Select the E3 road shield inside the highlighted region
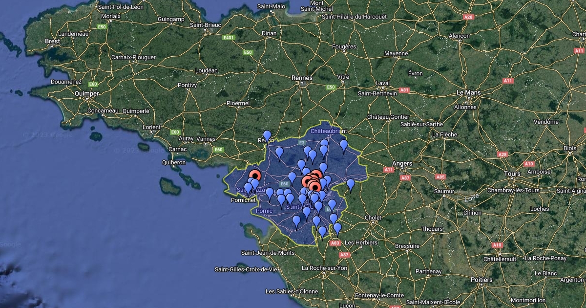 pyautogui.click(x=302, y=142)
